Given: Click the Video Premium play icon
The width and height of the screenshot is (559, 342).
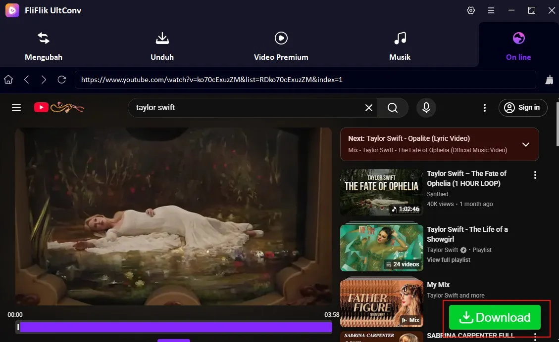Looking at the screenshot, I should click(x=281, y=38).
